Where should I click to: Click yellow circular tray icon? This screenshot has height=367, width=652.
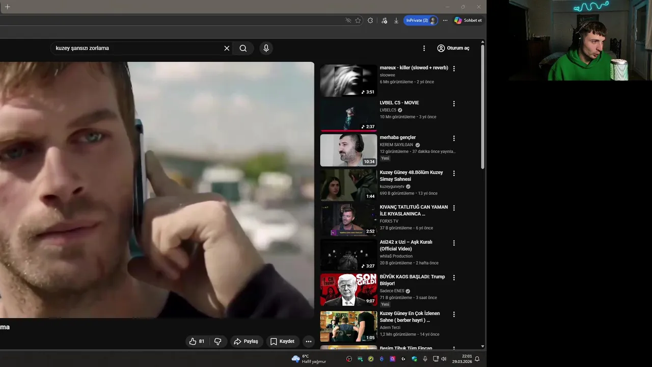coord(371,359)
